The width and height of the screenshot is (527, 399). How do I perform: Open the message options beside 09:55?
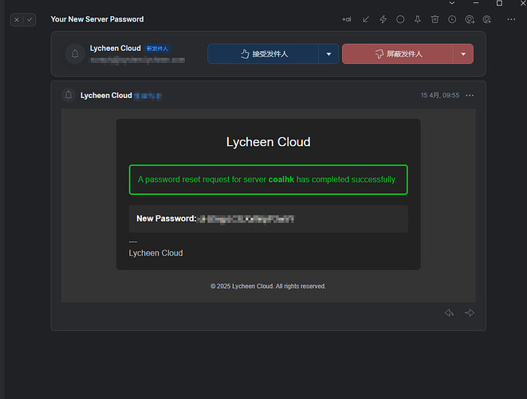coord(470,96)
